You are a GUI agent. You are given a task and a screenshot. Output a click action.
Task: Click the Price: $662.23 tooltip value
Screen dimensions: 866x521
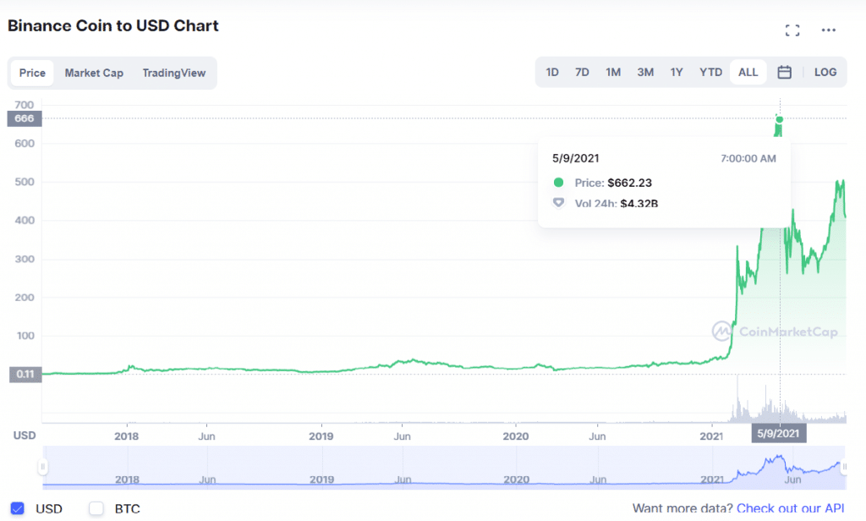click(613, 183)
